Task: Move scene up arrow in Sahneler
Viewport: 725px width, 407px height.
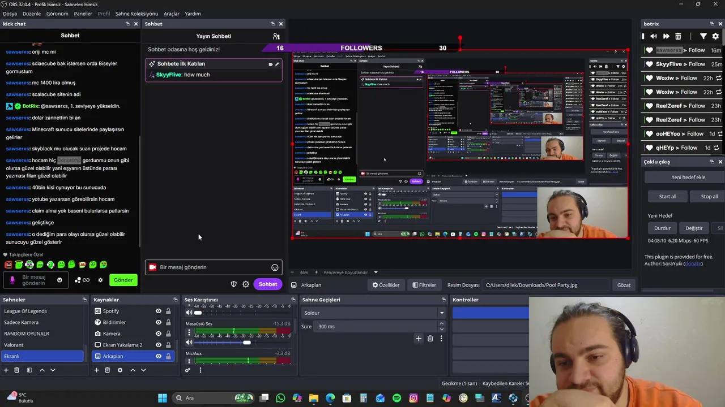Action: coord(42,370)
